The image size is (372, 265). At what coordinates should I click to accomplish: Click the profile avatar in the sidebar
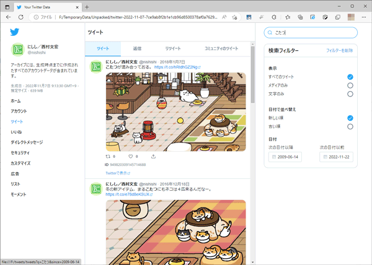point(18,50)
